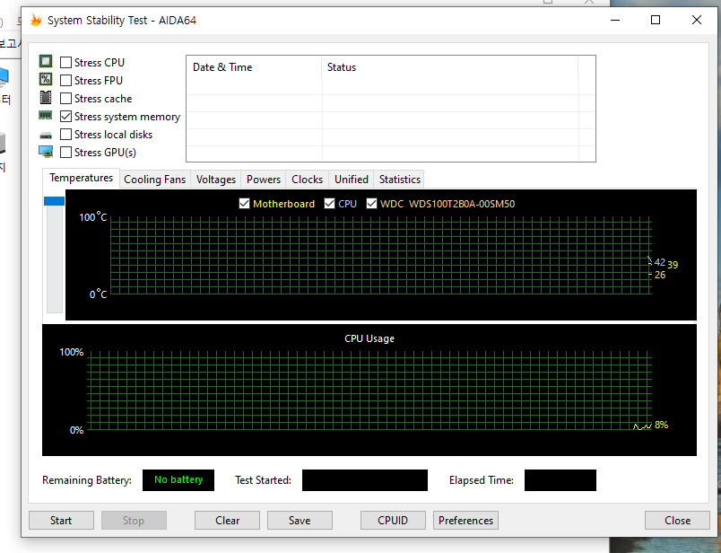Enable the Stress local disks checkbox
Viewport: 721px width, 553px height.
click(x=65, y=135)
